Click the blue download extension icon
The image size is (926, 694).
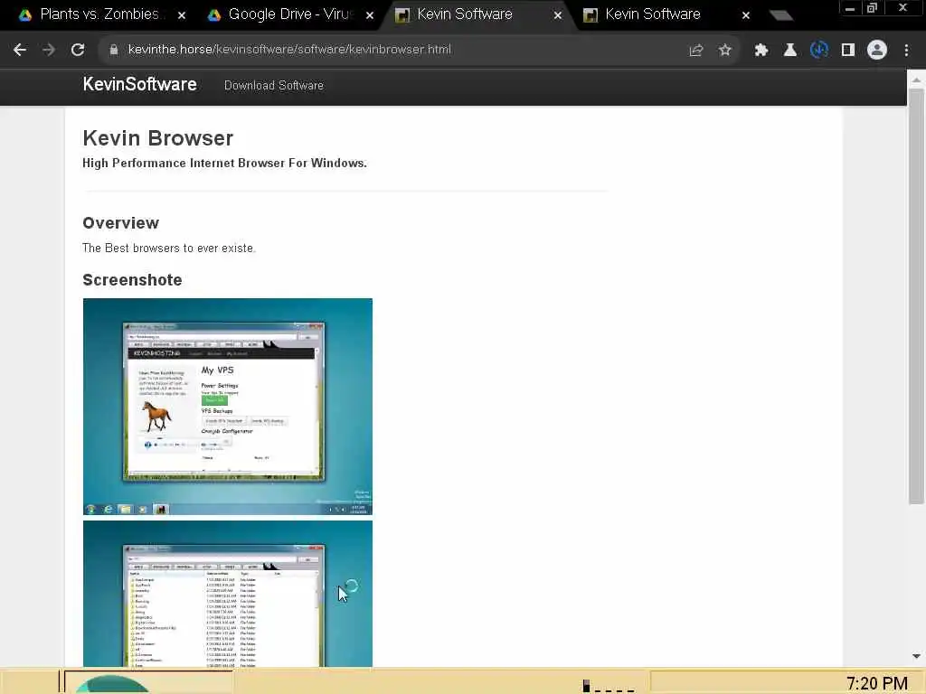(x=818, y=51)
